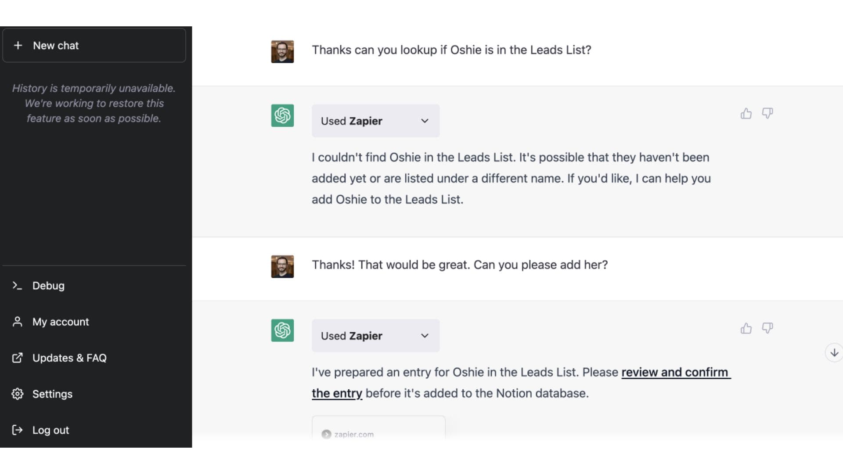The height and width of the screenshot is (474, 843).
Task: Click the plus icon beside New chat
Action: click(x=18, y=46)
